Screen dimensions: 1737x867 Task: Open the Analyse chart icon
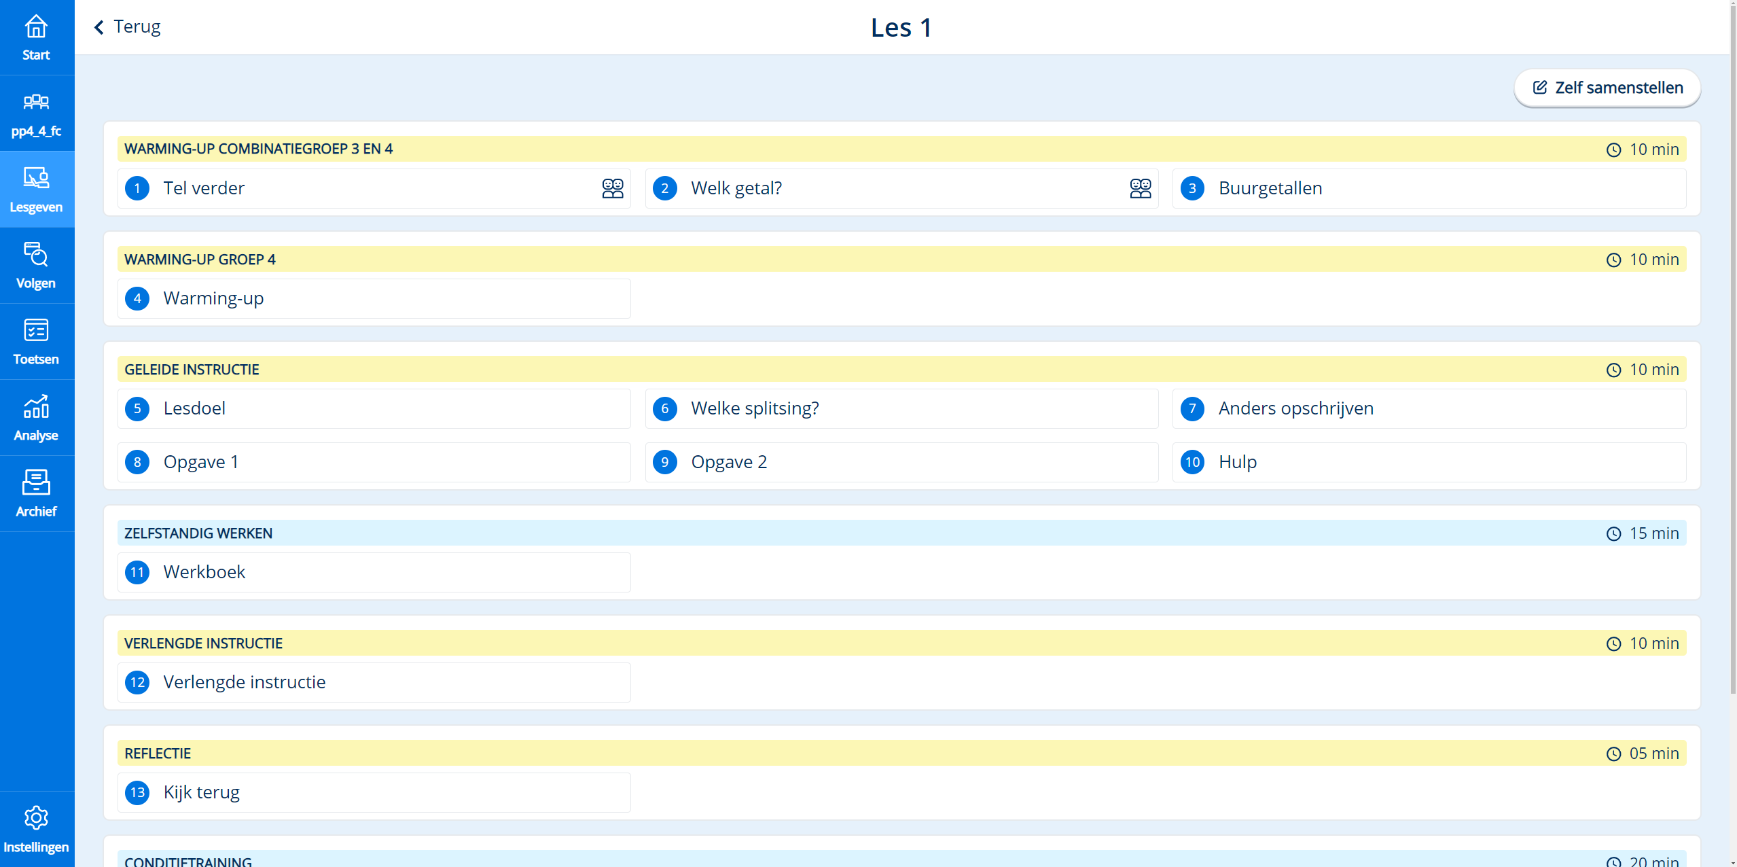pos(36,406)
